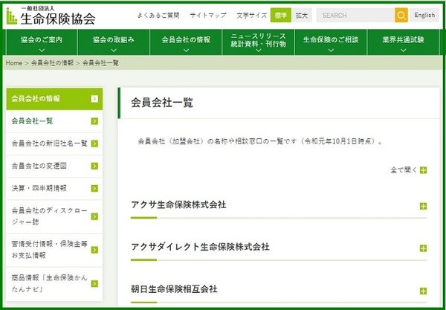Click into the SEARCH input field
This screenshot has width=446, height=310.
tap(355, 15)
